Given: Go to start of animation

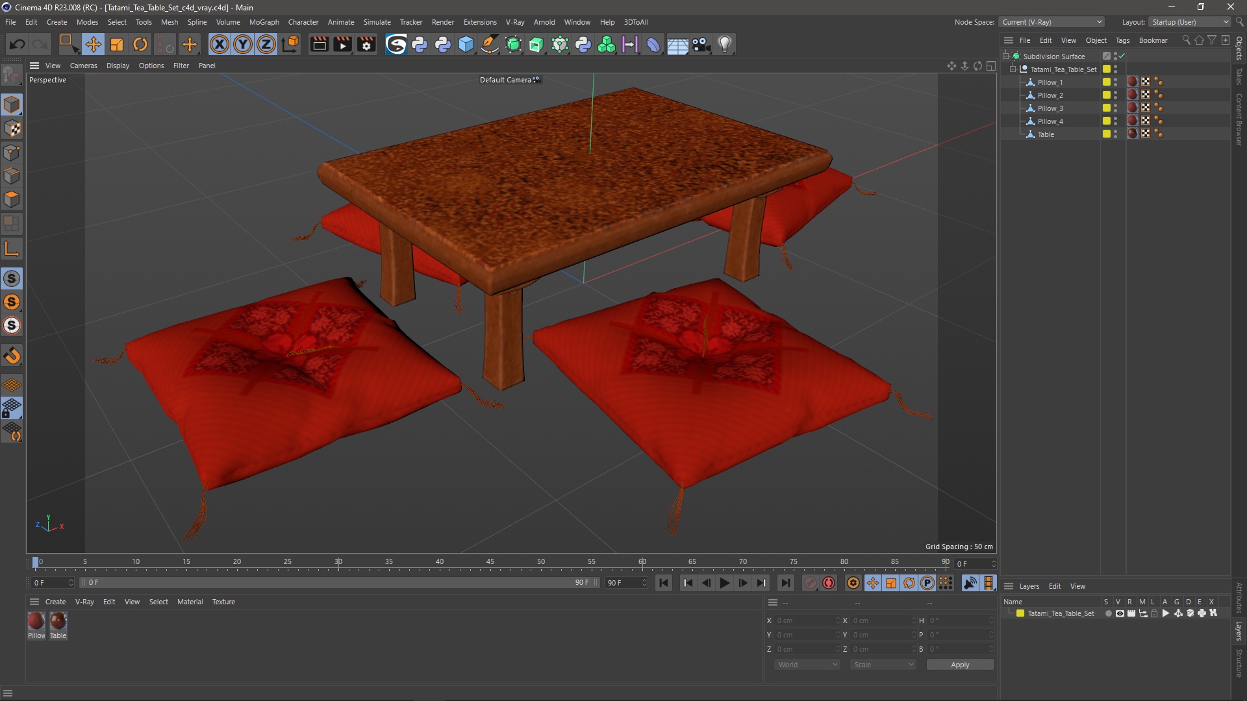Looking at the screenshot, I should 663,583.
